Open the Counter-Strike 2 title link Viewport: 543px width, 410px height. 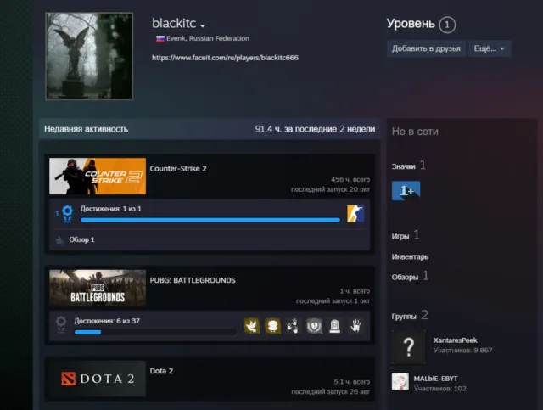click(178, 168)
